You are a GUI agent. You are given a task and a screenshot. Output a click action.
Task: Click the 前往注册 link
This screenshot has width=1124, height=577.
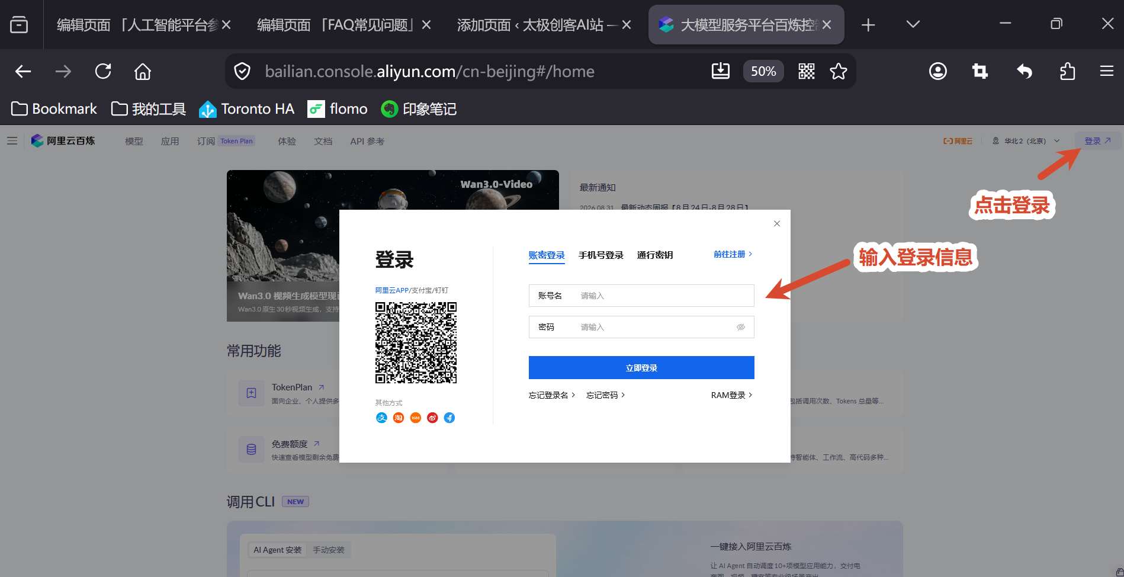733,254
